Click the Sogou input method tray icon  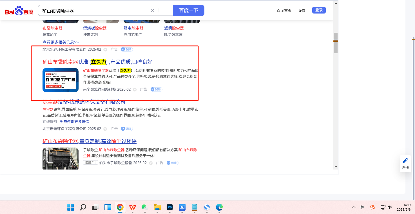click(372, 207)
